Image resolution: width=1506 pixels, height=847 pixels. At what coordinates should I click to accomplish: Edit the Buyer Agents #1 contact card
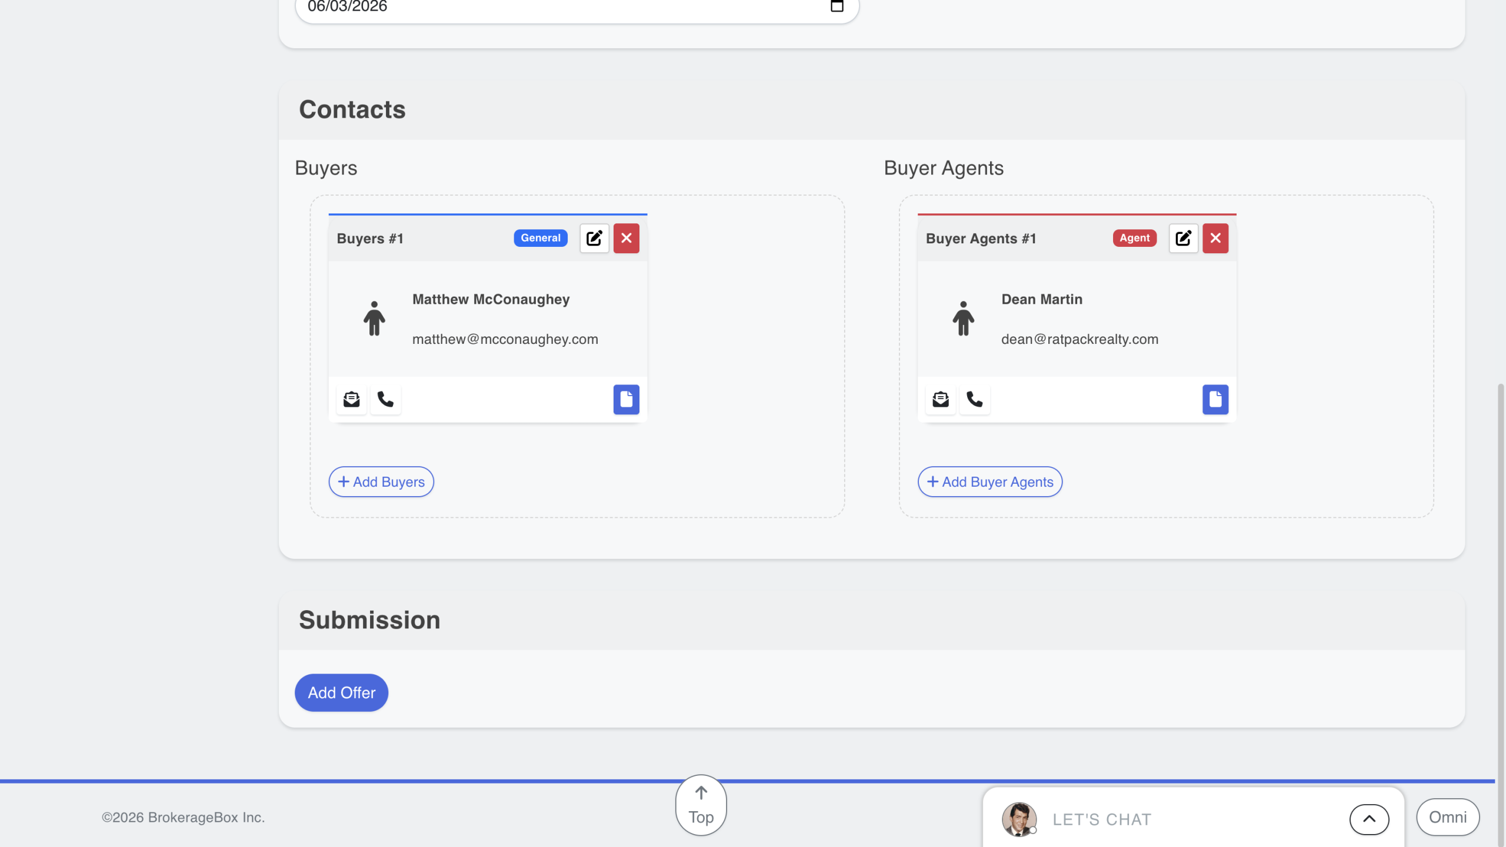pyautogui.click(x=1184, y=238)
